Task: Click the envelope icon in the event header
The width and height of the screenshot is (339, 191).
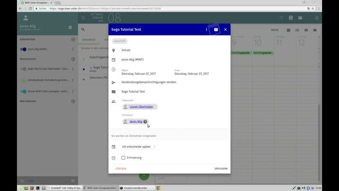Action: pyautogui.click(x=216, y=30)
